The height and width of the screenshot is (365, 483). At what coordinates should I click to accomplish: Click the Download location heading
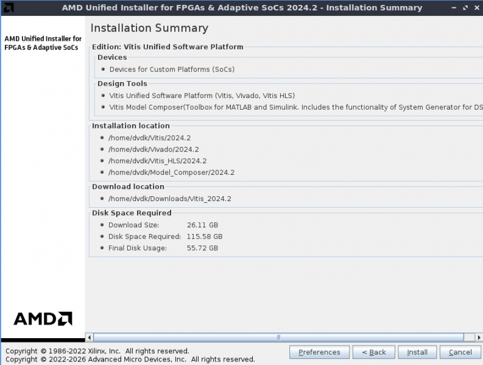(128, 186)
